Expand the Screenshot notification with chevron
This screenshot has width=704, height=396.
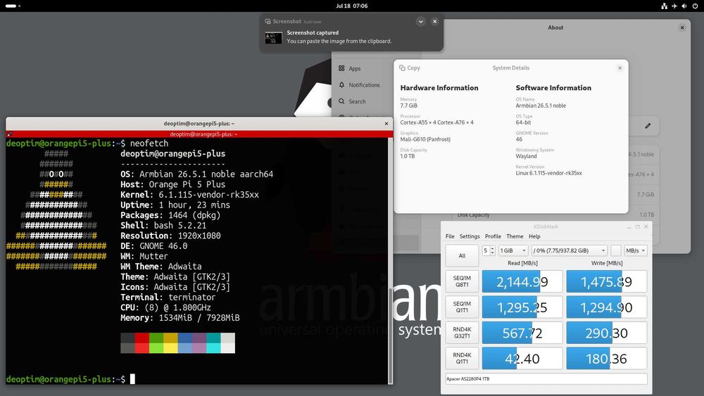pos(421,22)
